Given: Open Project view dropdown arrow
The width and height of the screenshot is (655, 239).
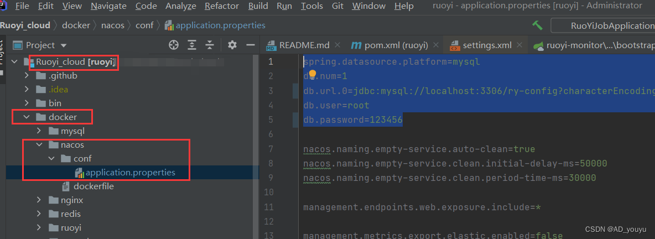Looking at the screenshot, I should [x=64, y=45].
